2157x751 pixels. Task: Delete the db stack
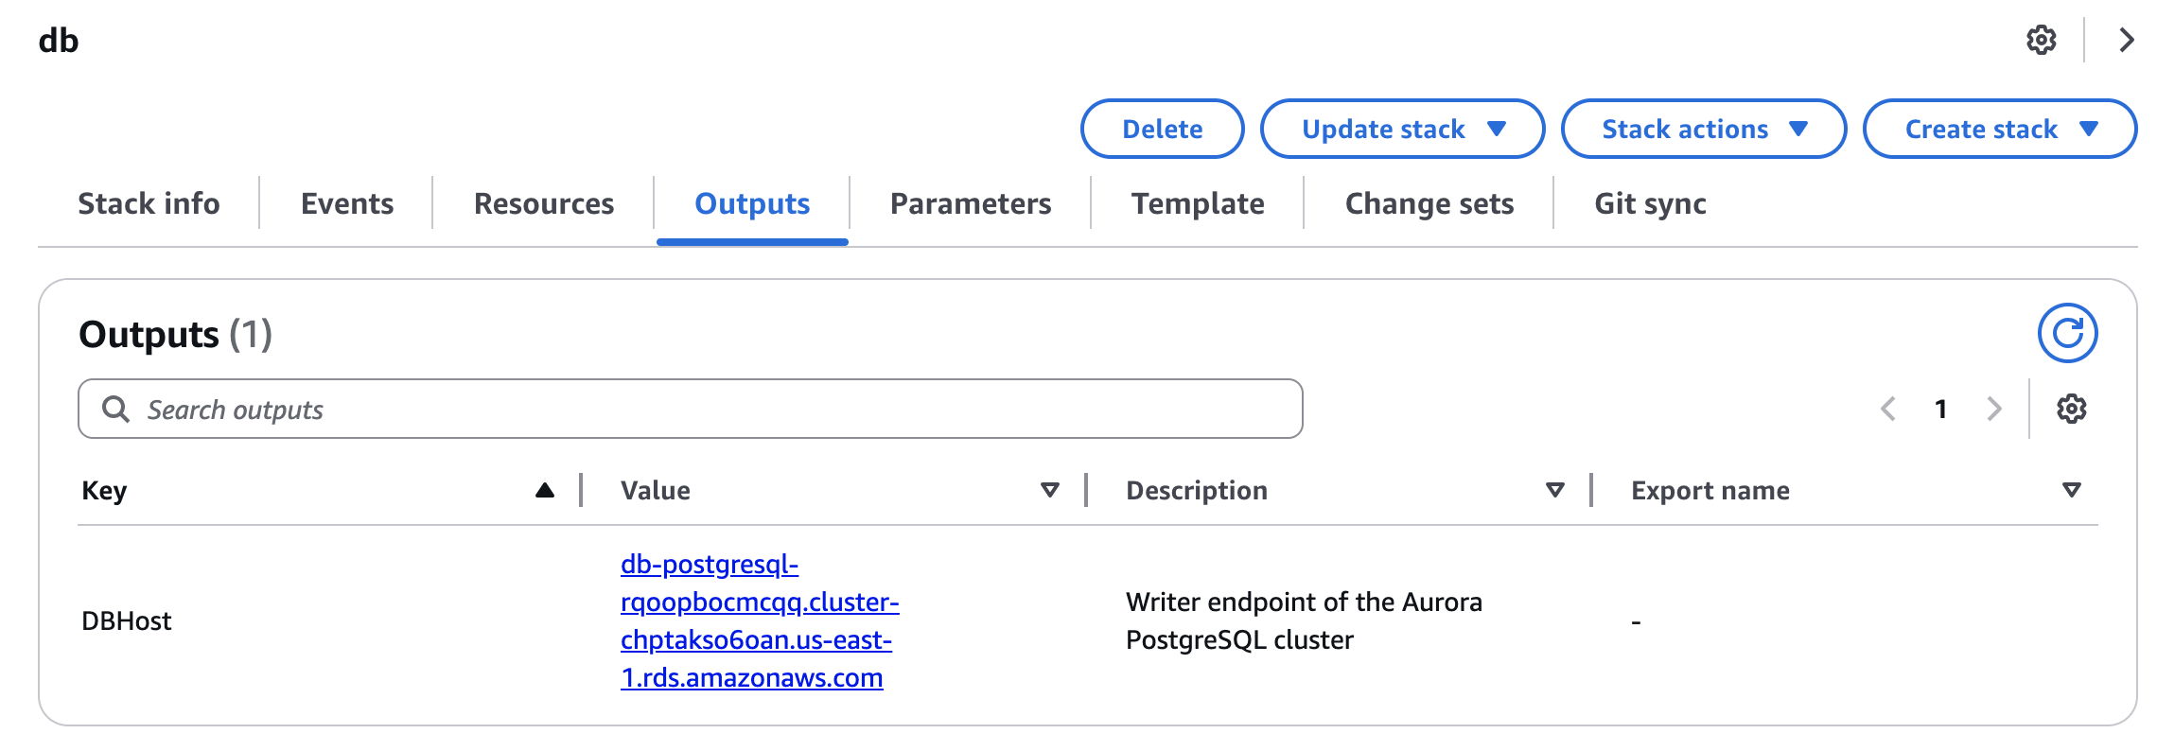point(1162,129)
